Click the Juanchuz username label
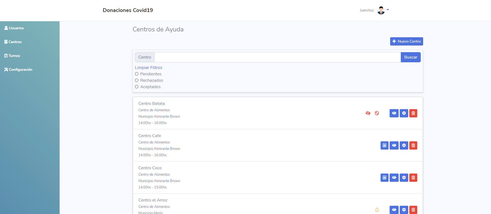The image size is (491, 214). coord(367,10)
